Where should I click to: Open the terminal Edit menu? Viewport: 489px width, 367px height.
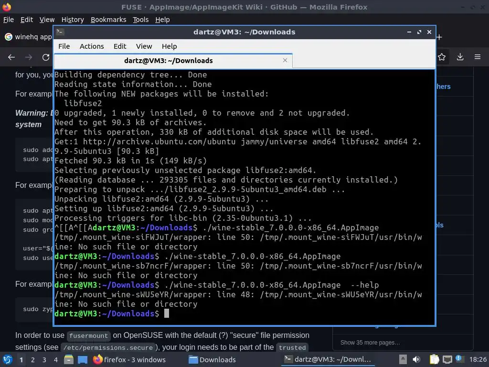(120, 46)
